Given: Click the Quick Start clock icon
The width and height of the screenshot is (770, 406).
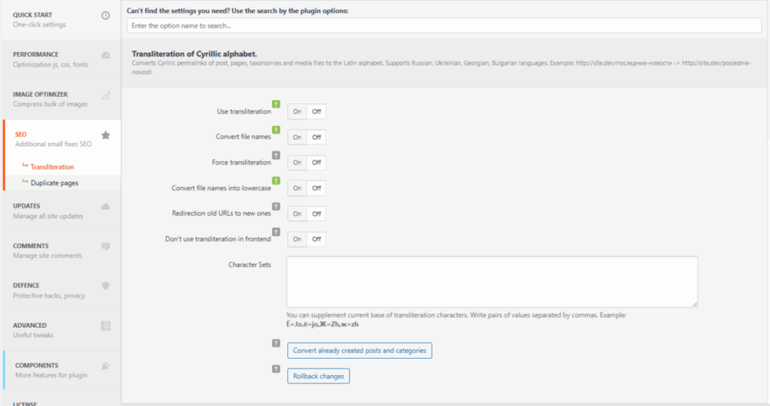Looking at the screenshot, I should coord(105,15).
